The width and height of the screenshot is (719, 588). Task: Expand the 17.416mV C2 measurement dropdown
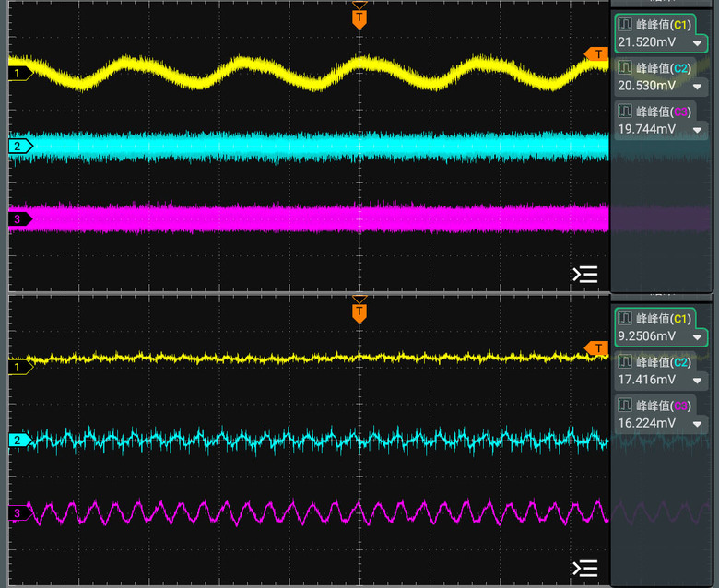pyautogui.click(x=697, y=381)
